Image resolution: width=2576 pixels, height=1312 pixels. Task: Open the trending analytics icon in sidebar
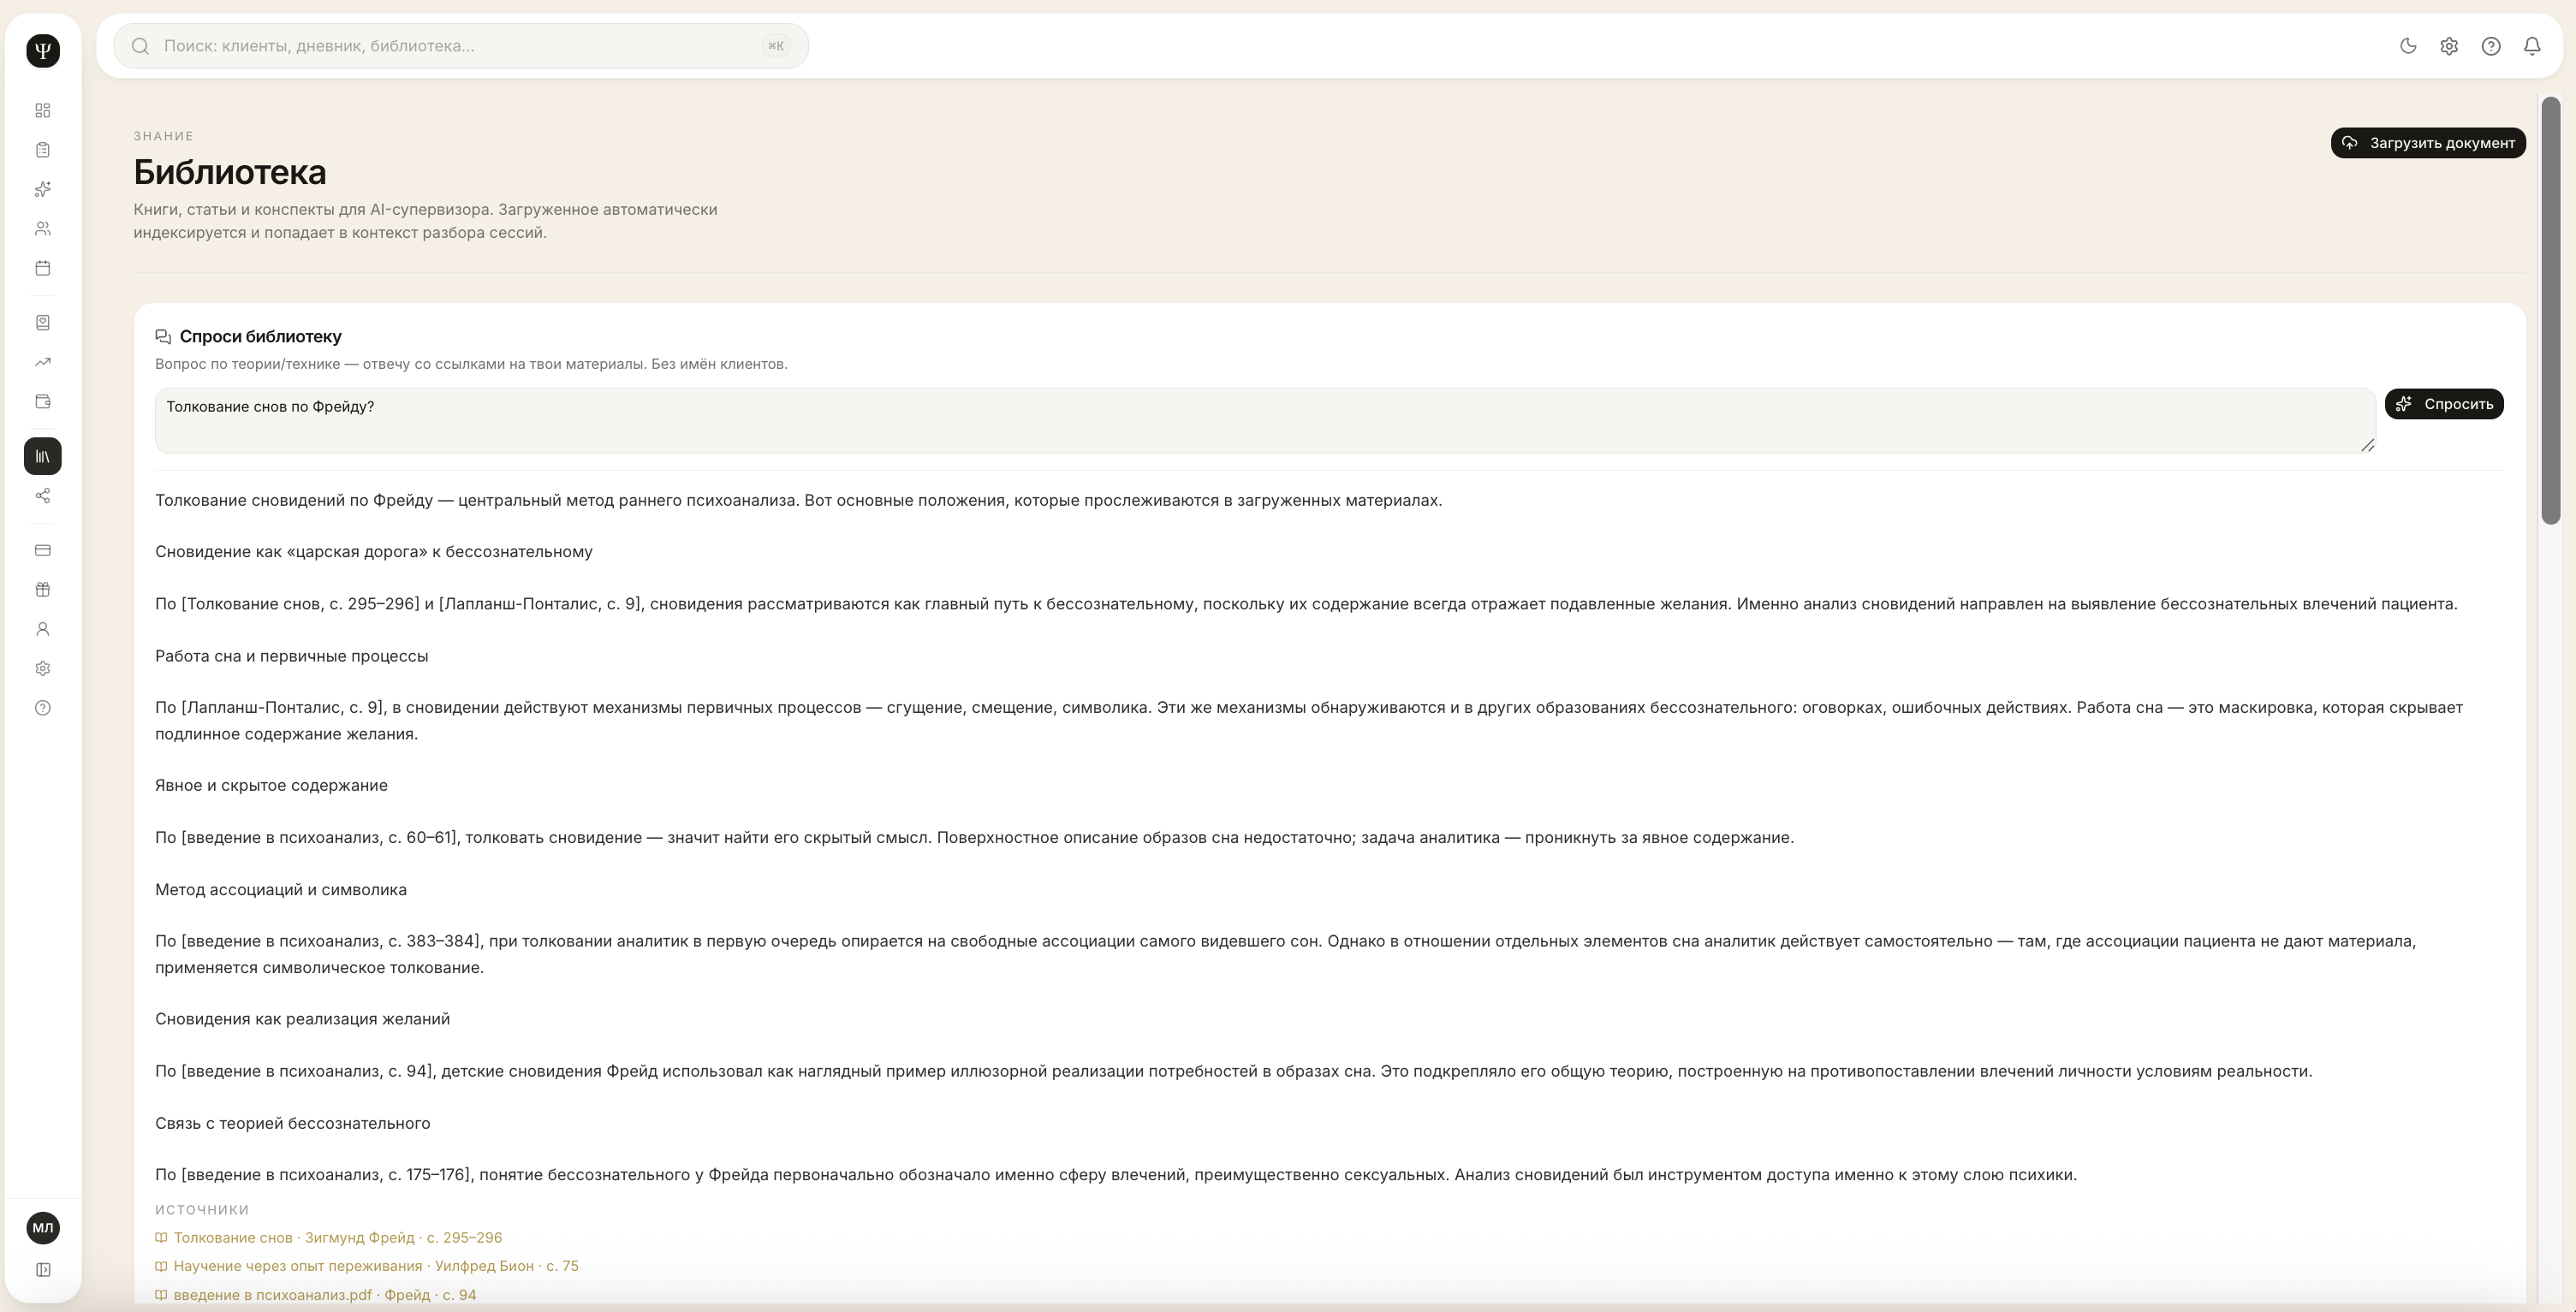(x=43, y=362)
